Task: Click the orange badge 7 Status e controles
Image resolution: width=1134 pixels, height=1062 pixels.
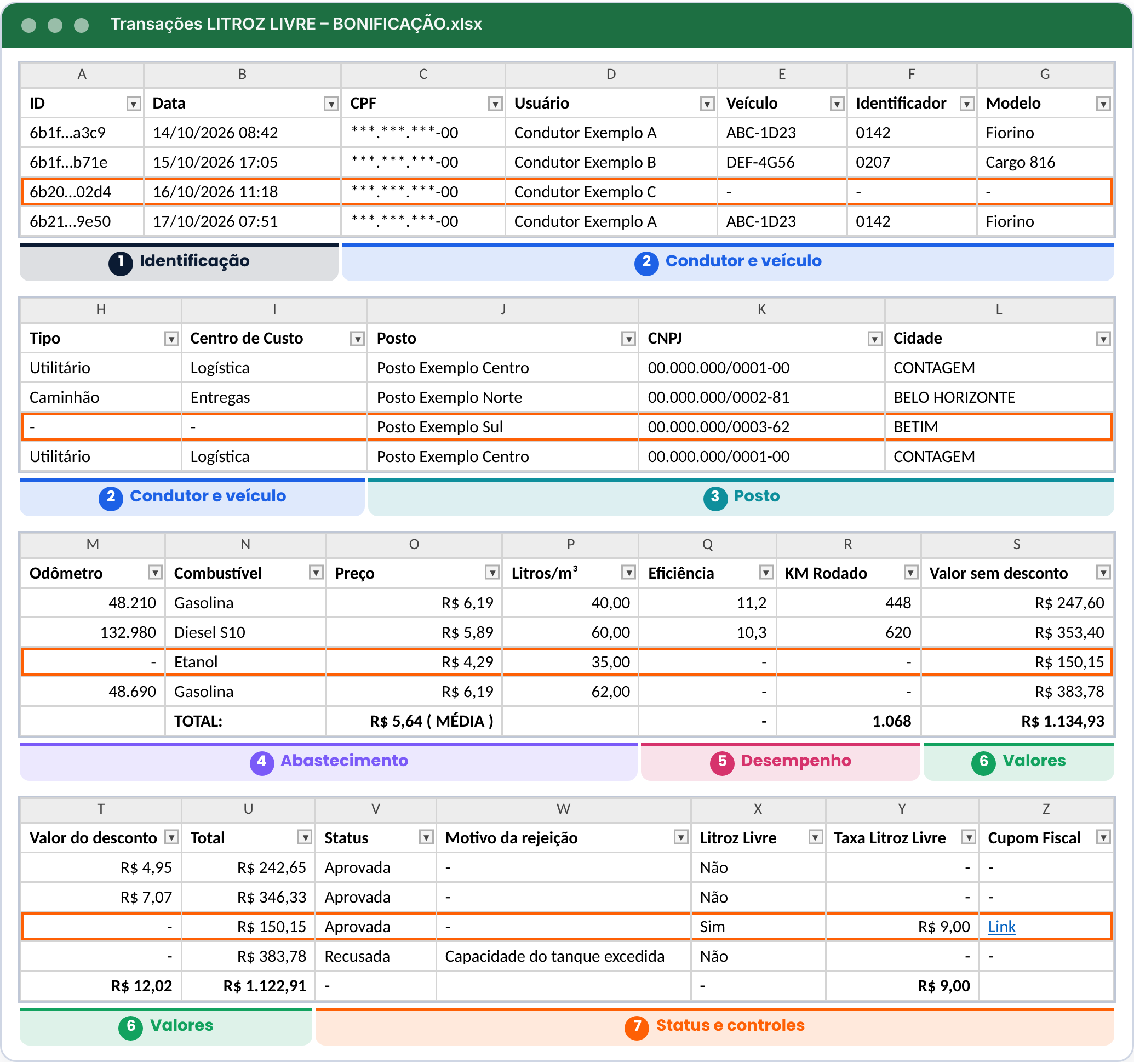Action: pos(637,1028)
